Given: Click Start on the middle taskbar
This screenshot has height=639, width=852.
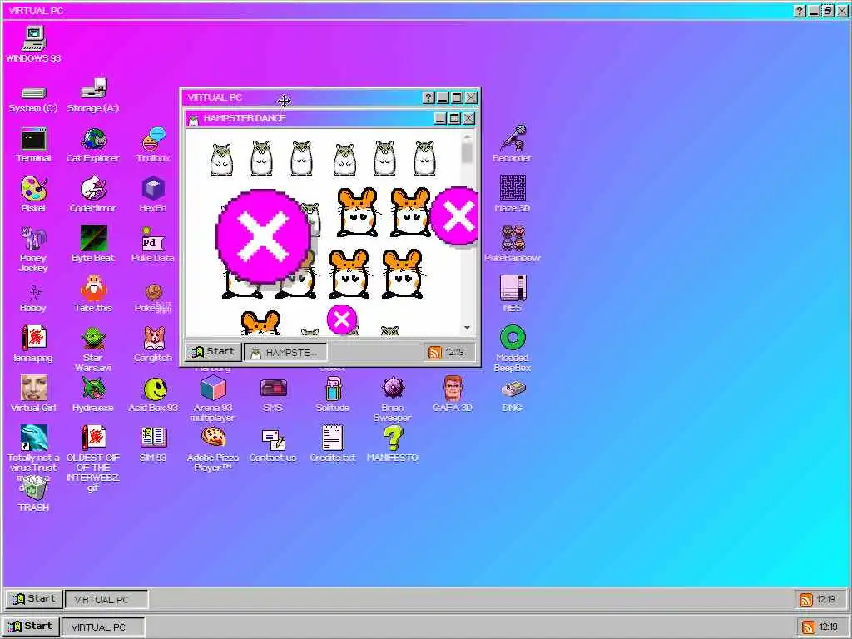Looking at the screenshot, I should pyautogui.click(x=33, y=599).
